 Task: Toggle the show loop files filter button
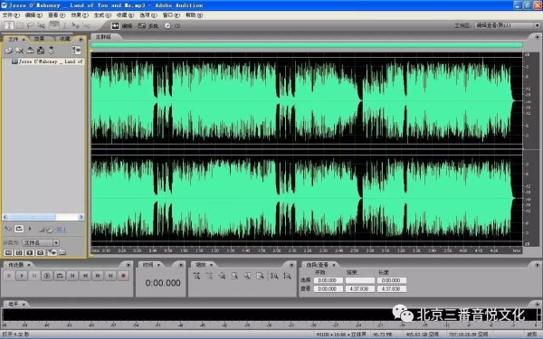tap(19, 252)
